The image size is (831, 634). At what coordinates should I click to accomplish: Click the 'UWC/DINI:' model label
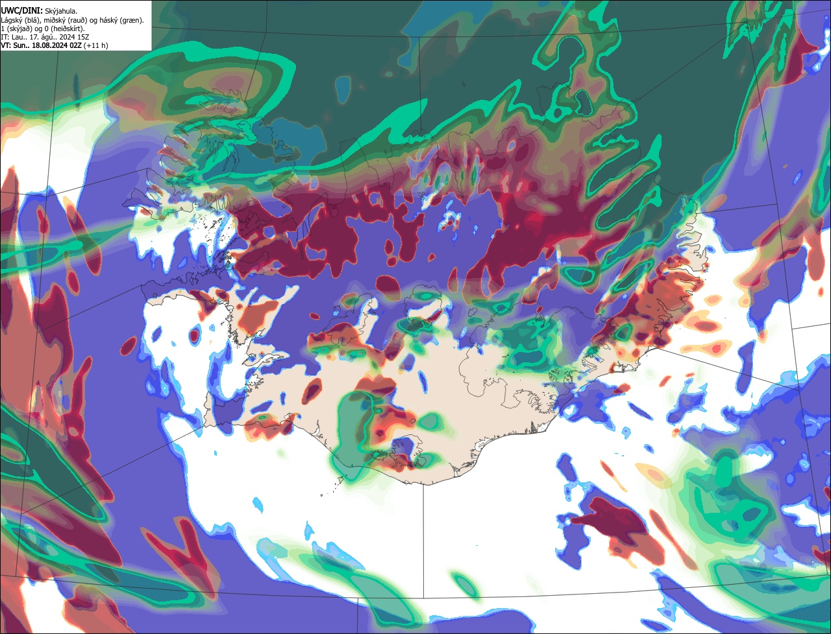pos(22,11)
